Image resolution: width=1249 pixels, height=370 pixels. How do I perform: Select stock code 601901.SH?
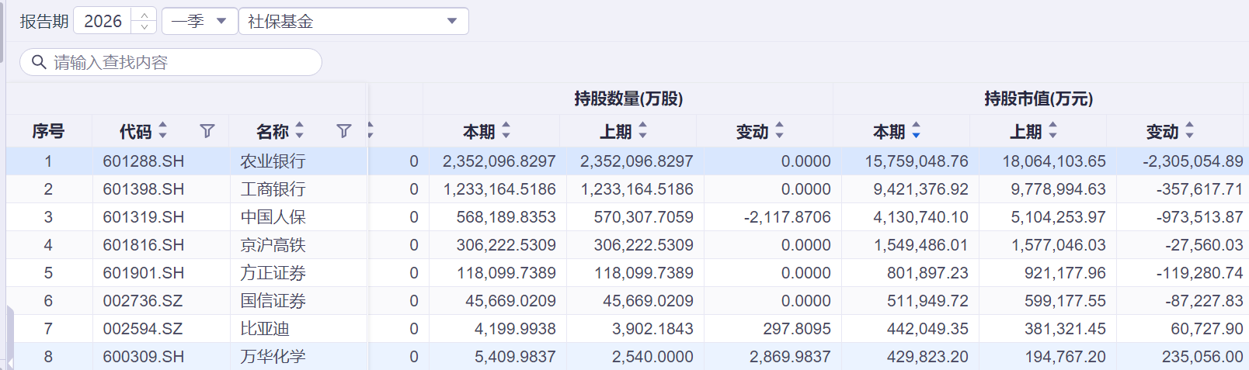(x=144, y=273)
